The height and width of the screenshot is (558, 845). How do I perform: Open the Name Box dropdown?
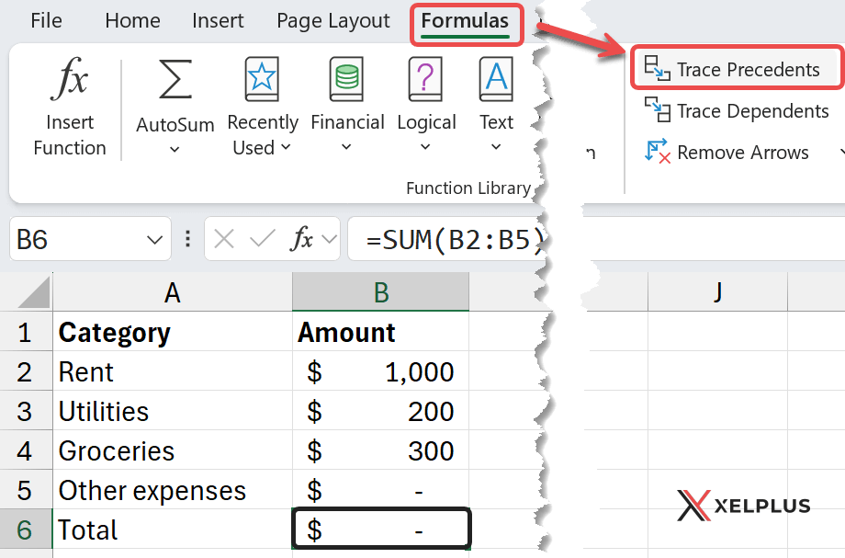click(x=152, y=238)
